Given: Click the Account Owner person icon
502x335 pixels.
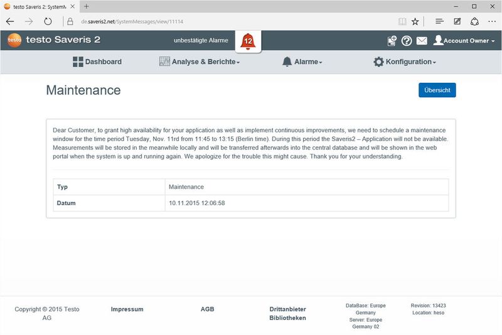Looking at the screenshot, I should (x=438, y=40).
